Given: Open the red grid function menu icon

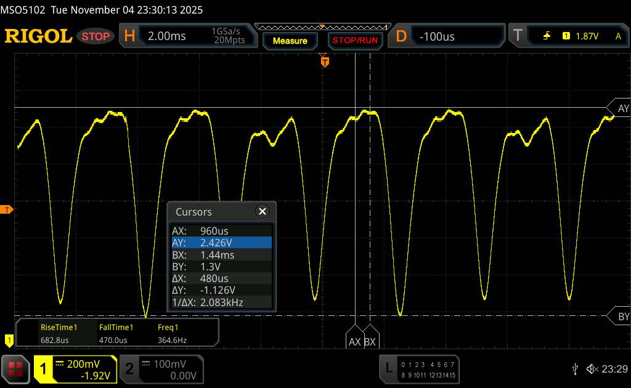Looking at the screenshot, I should click(x=16, y=369).
